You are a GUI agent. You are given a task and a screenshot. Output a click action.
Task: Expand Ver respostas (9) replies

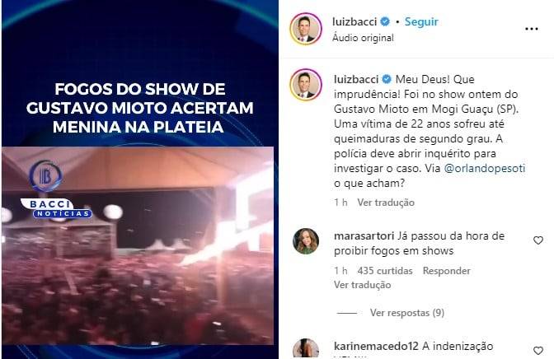pos(407,313)
